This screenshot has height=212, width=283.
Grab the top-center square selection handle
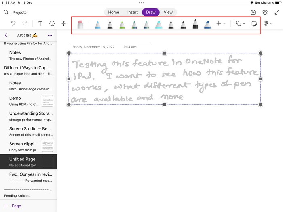coord(165,53)
